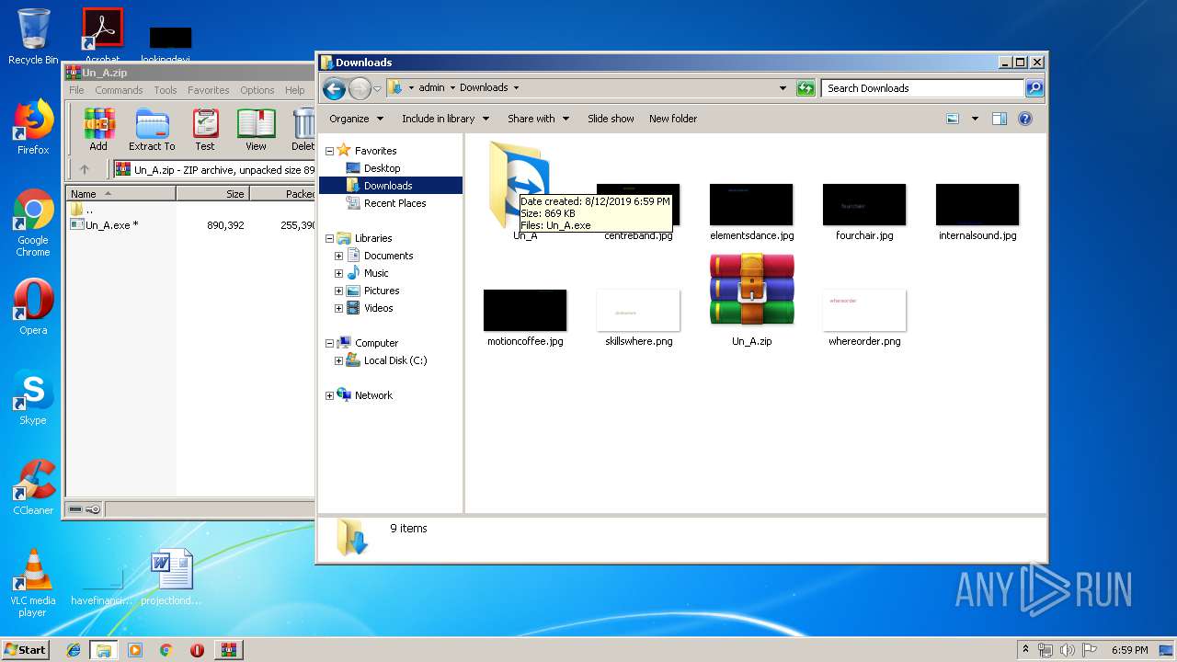Select Recent Places in the navigation pane
The width and height of the screenshot is (1177, 662).
pyautogui.click(x=394, y=203)
